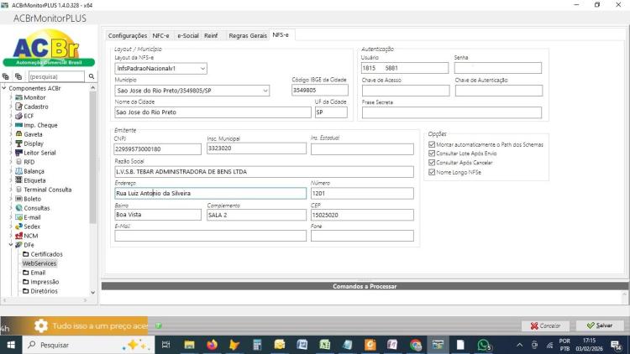This screenshot has height=354, width=630.
Task: Select the Consultas globe icon
Action: [18, 208]
